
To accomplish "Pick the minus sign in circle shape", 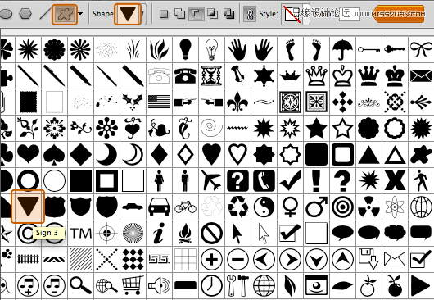I will [x=237, y=260].
